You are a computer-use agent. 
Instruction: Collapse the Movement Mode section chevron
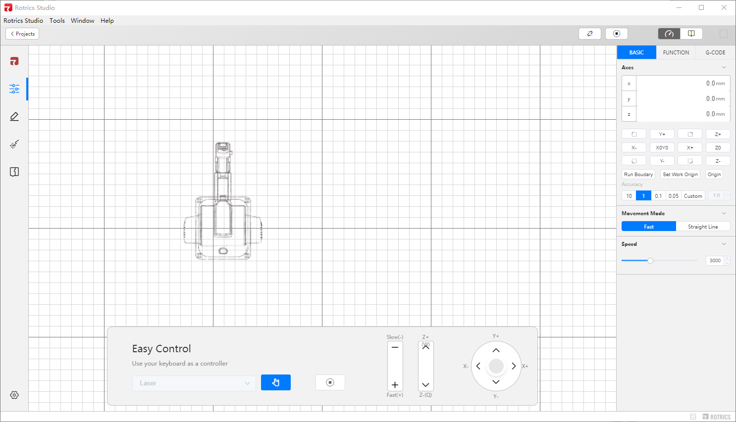(724, 213)
